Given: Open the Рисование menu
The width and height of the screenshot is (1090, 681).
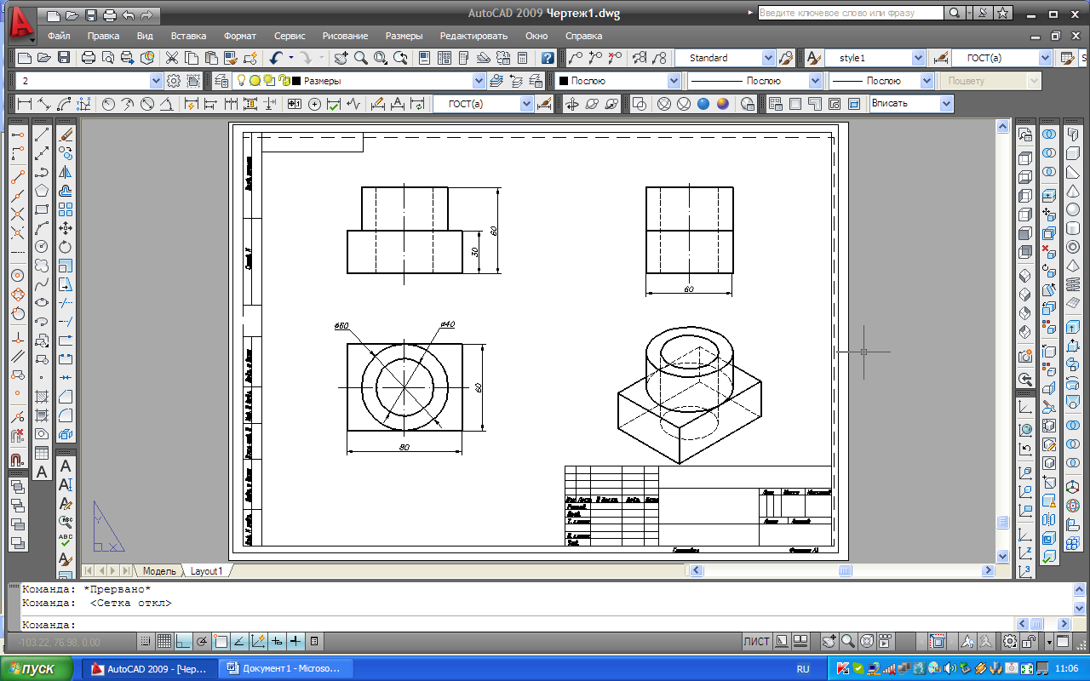Looking at the screenshot, I should (345, 36).
